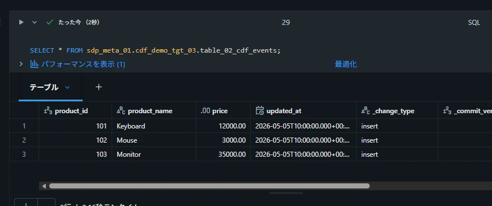Click the horizontal scrollbar thumb of the table
Screen dimensions: 492x206
click(x=209, y=186)
